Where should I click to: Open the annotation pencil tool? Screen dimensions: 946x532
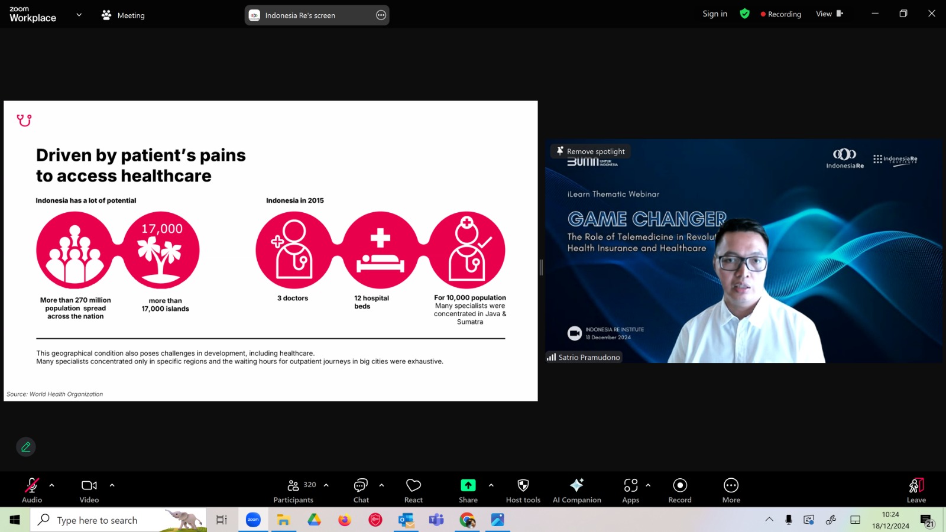26,447
